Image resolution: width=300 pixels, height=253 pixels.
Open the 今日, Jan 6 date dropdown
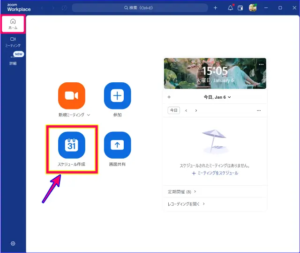[217, 97]
